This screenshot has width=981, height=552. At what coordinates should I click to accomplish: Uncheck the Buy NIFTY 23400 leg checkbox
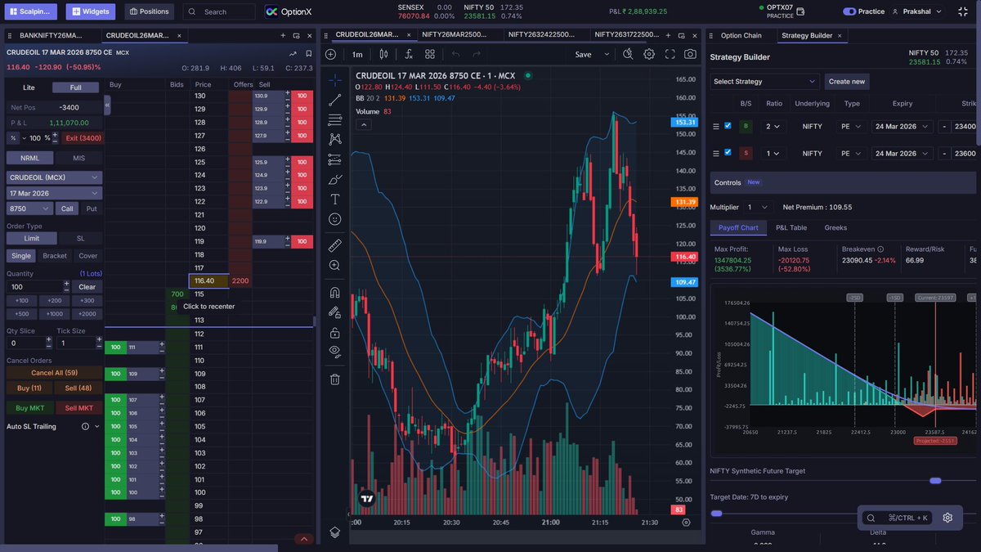pos(728,126)
